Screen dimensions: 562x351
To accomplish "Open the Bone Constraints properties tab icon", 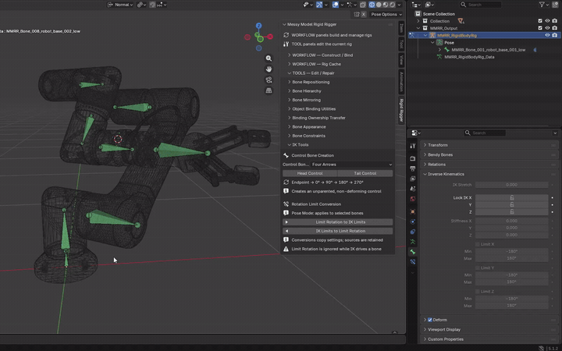I will pyautogui.click(x=413, y=262).
